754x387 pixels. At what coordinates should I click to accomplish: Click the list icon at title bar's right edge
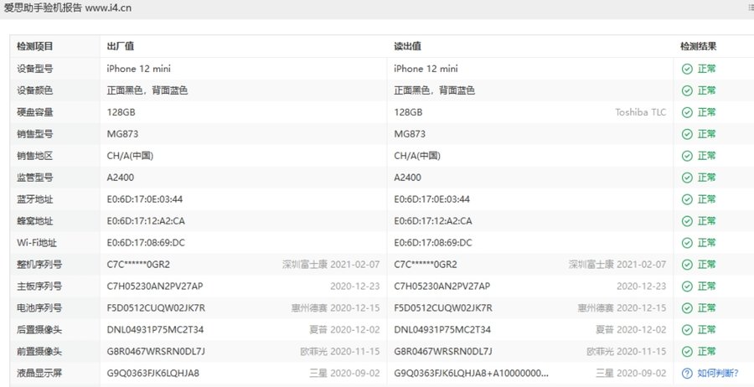pyautogui.click(x=751, y=8)
